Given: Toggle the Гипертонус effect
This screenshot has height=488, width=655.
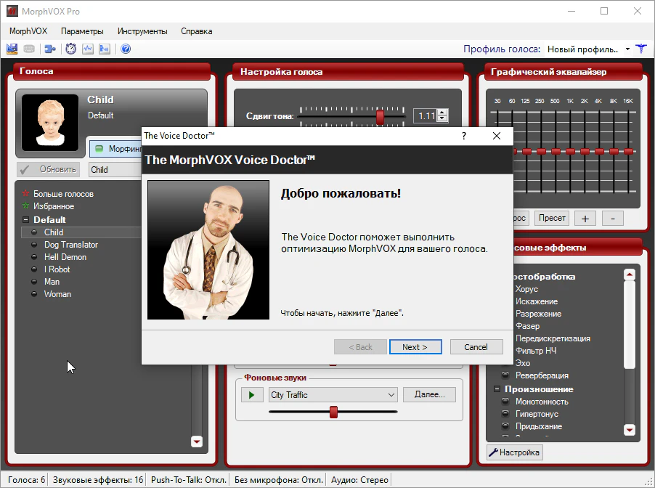Looking at the screenshot, I should click(x=505, y=414).
